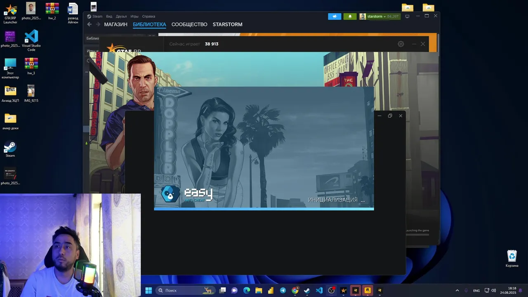Open the volume control in tray
Screen dimensions: 528x297
point(494,290)
